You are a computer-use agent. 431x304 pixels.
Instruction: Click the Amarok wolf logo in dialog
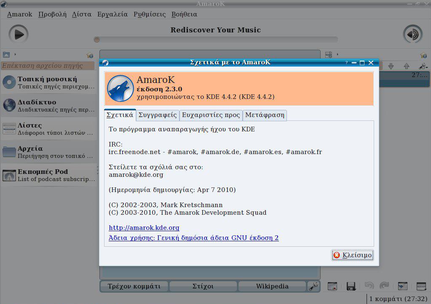[x=120, y=88]
